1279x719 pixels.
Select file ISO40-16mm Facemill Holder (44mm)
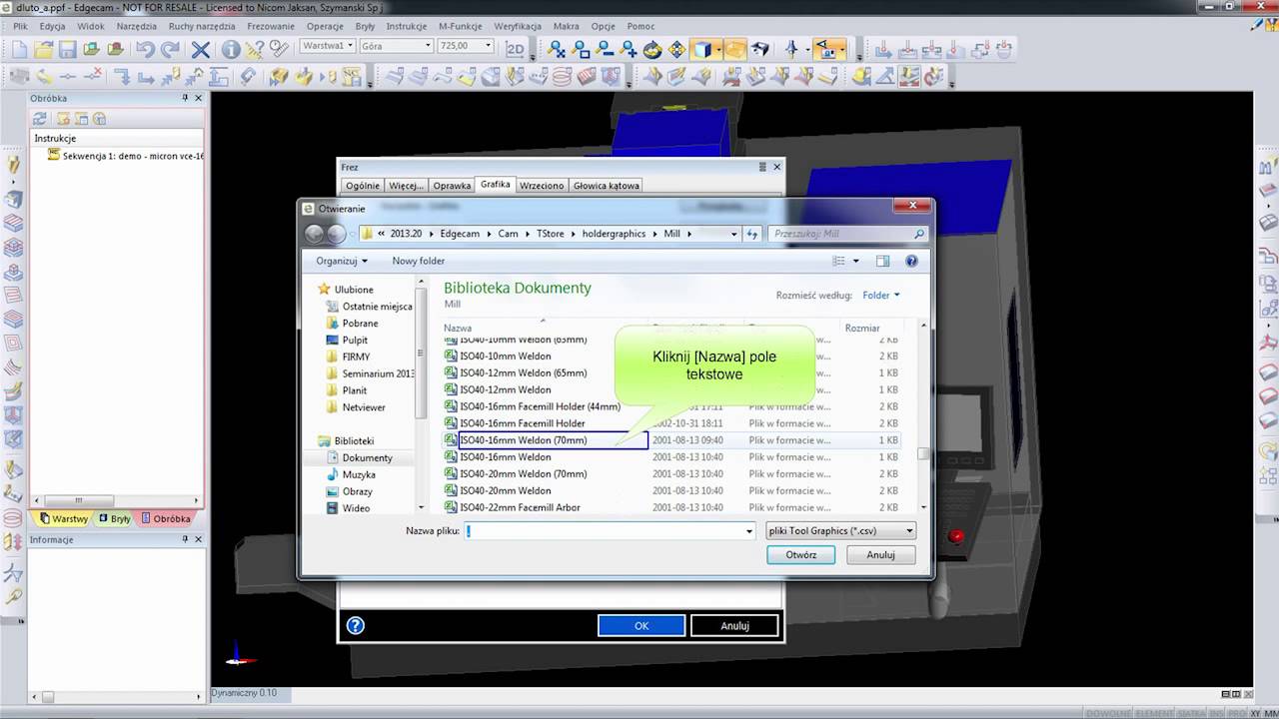pos(540,406)
